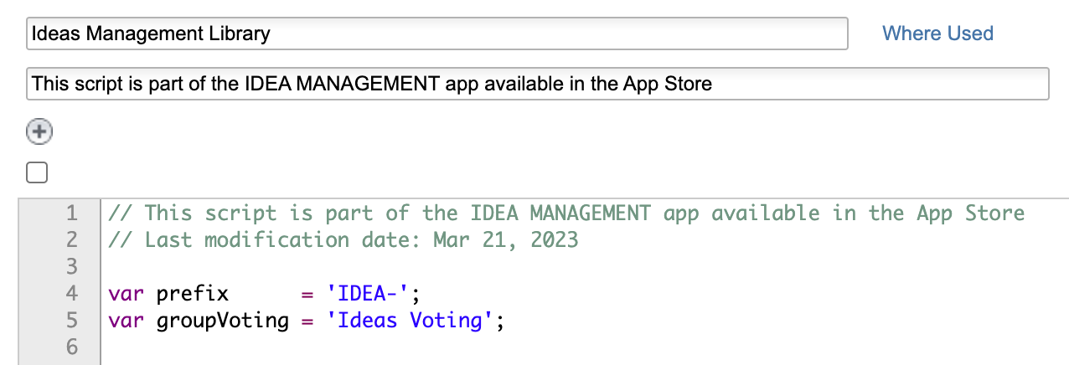Click the prefix variable name
This screenshot has width=1069, height=365.
pyautogui.click(x=193, y=294)
